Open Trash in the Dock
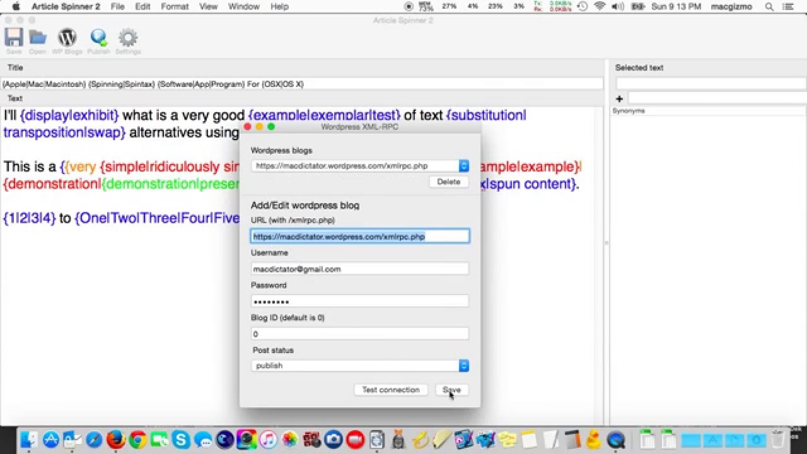The image size is (807, 454). point(778,439)
